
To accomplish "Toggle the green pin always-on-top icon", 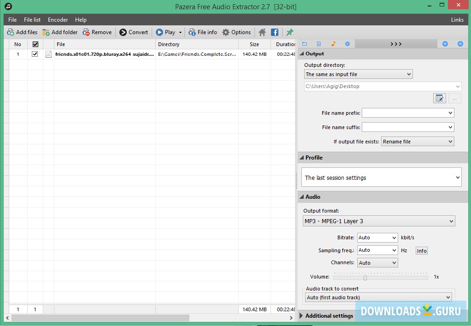I will (x=290, y=32).
